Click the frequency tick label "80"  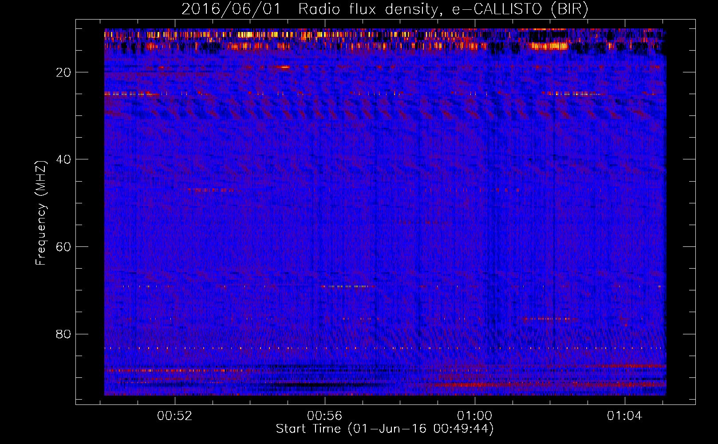click(64, 334)
